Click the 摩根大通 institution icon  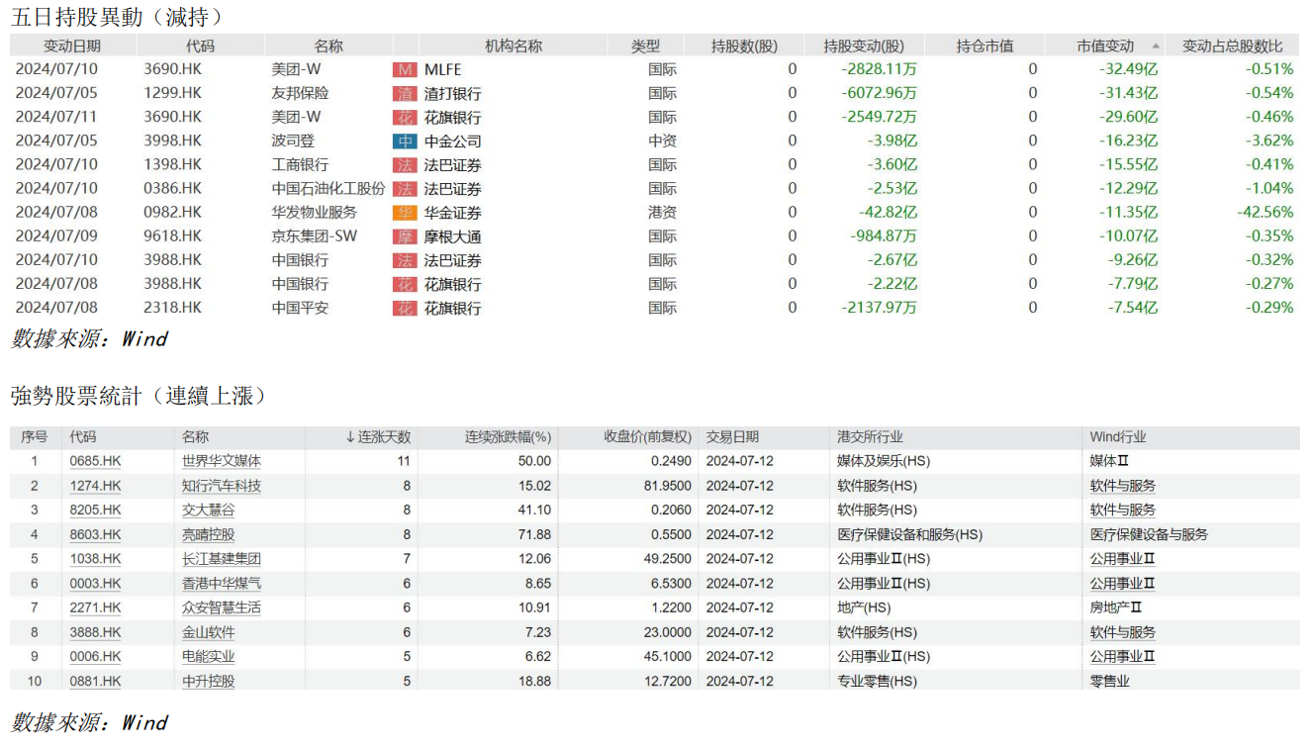point(405,236)
